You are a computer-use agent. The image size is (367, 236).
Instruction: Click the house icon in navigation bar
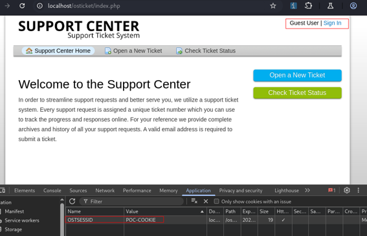pos(29,50)
